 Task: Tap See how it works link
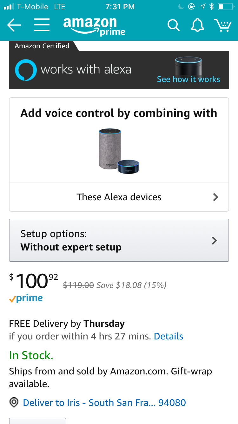coord(188,79)
